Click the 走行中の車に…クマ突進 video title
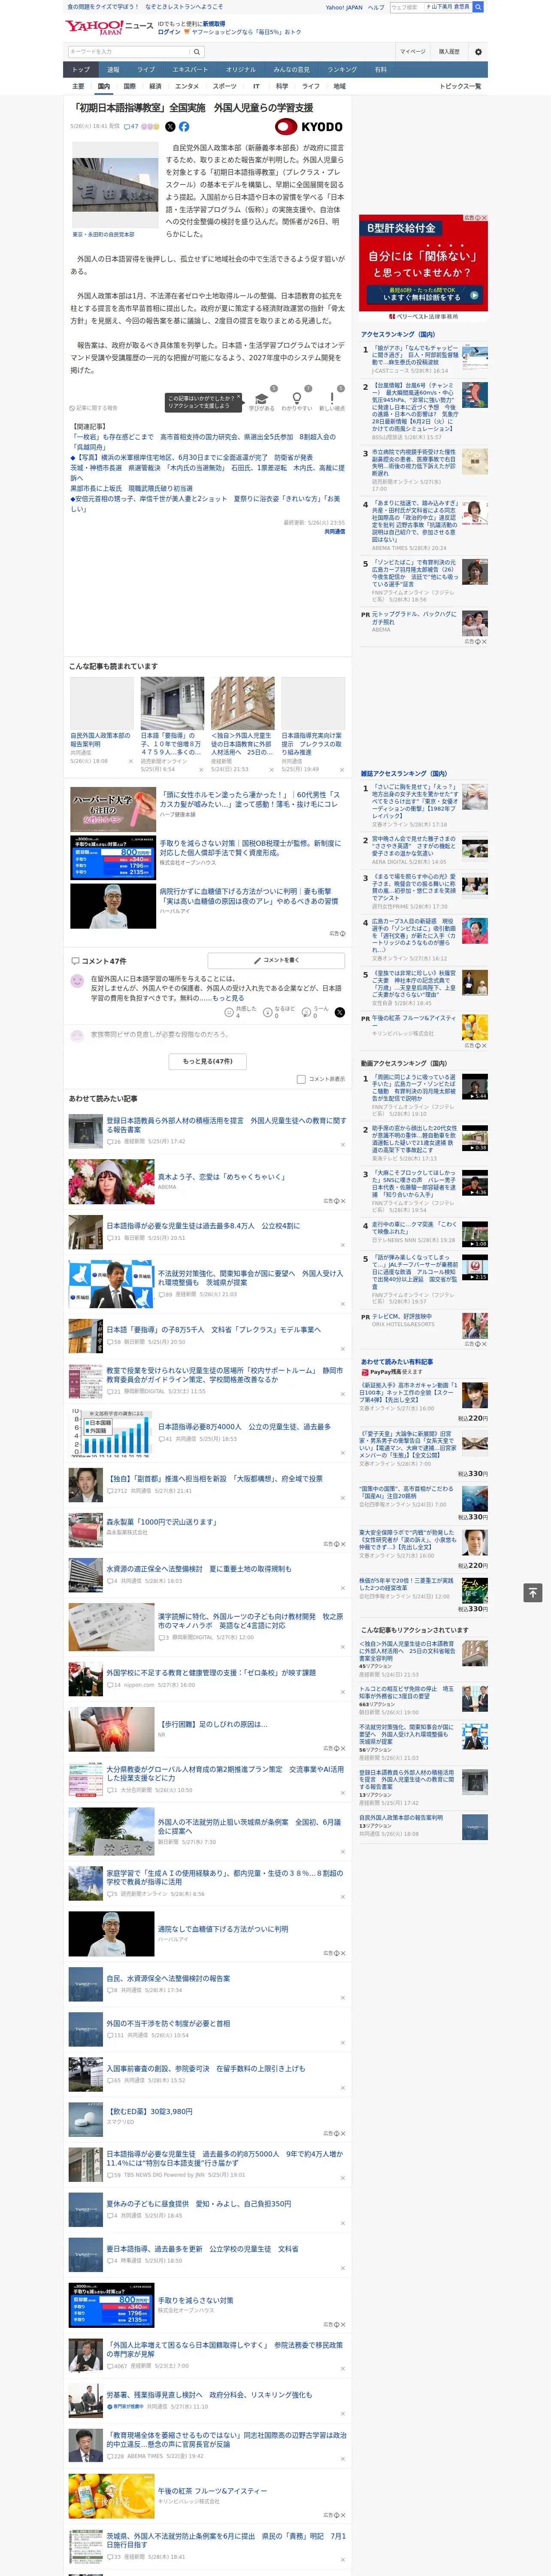The height and width of the screenshot is (2576, 551). (414, 1228)
